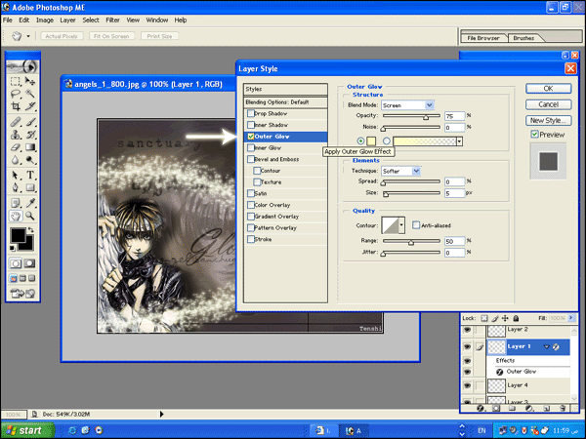
Task: Click the lock all padlock icon
Action: coord(516,318)
